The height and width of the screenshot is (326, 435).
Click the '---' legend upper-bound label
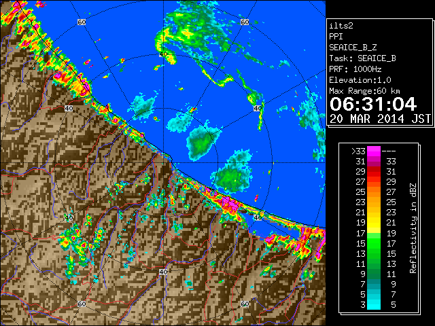(x=389, y=151)
